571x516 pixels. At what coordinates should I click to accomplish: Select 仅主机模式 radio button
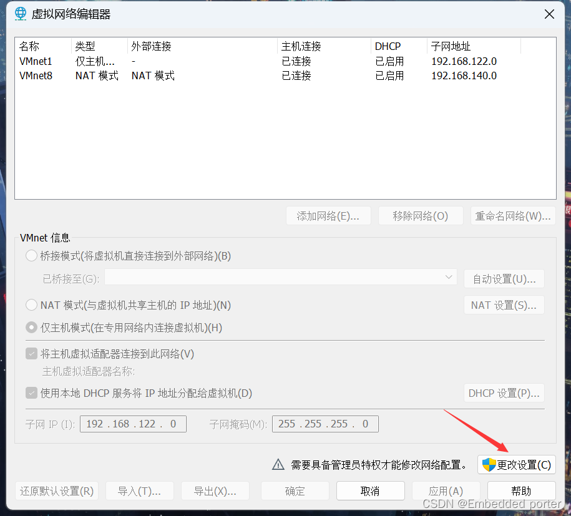[x=31, y=328]
